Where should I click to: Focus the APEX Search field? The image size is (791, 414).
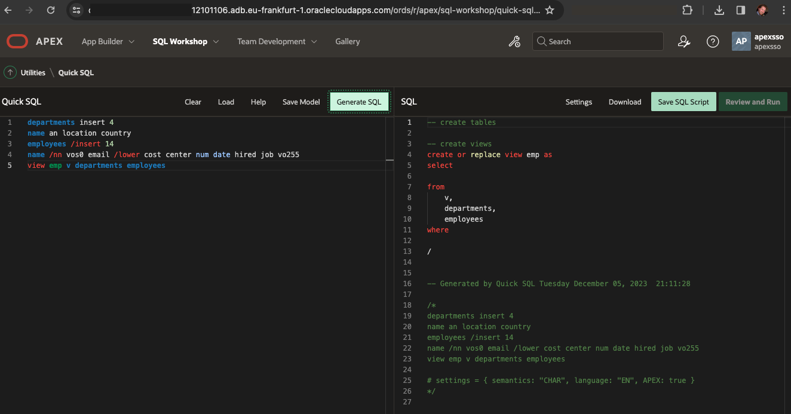point(597,41)
